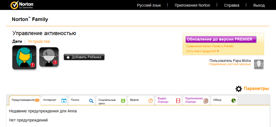Click plus icon on Добавить Ребенка button
This screenshot has width=276, height=127.
(68, 57)
